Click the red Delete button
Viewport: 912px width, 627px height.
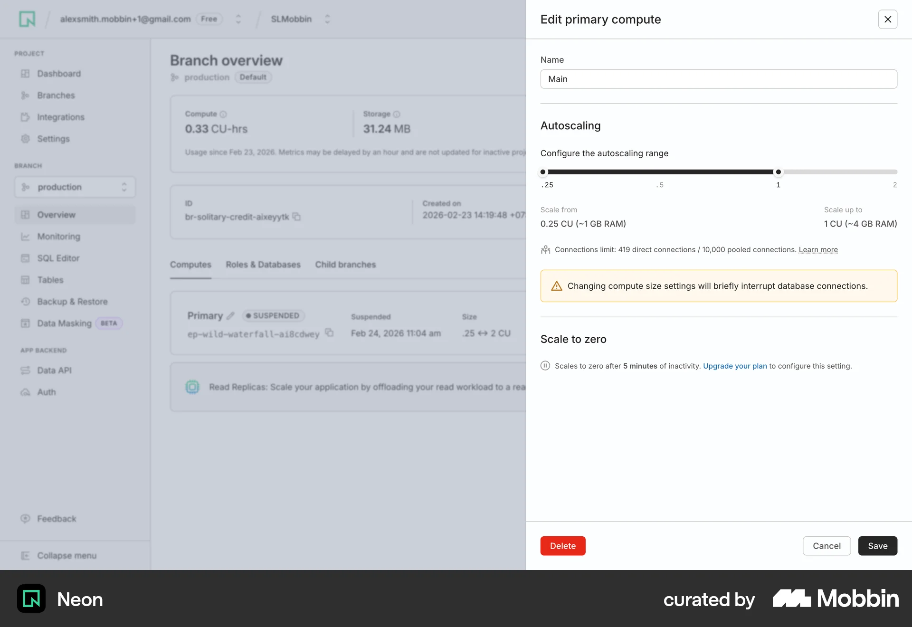[563, 546]
